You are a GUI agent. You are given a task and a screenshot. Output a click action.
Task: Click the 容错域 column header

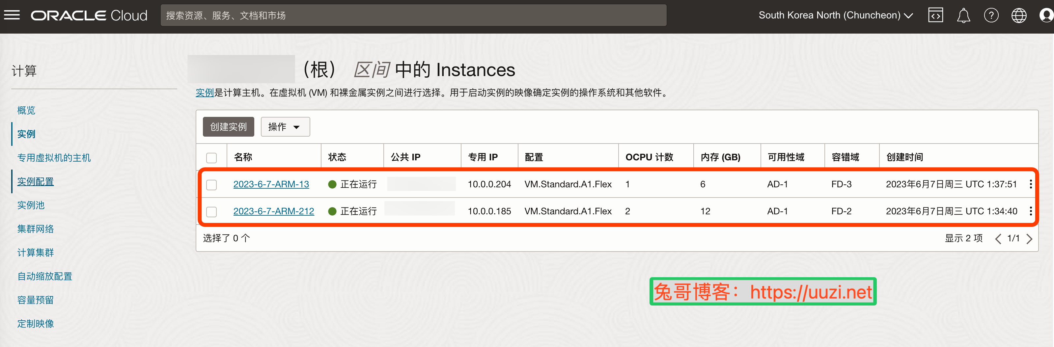tap(845, 157)
